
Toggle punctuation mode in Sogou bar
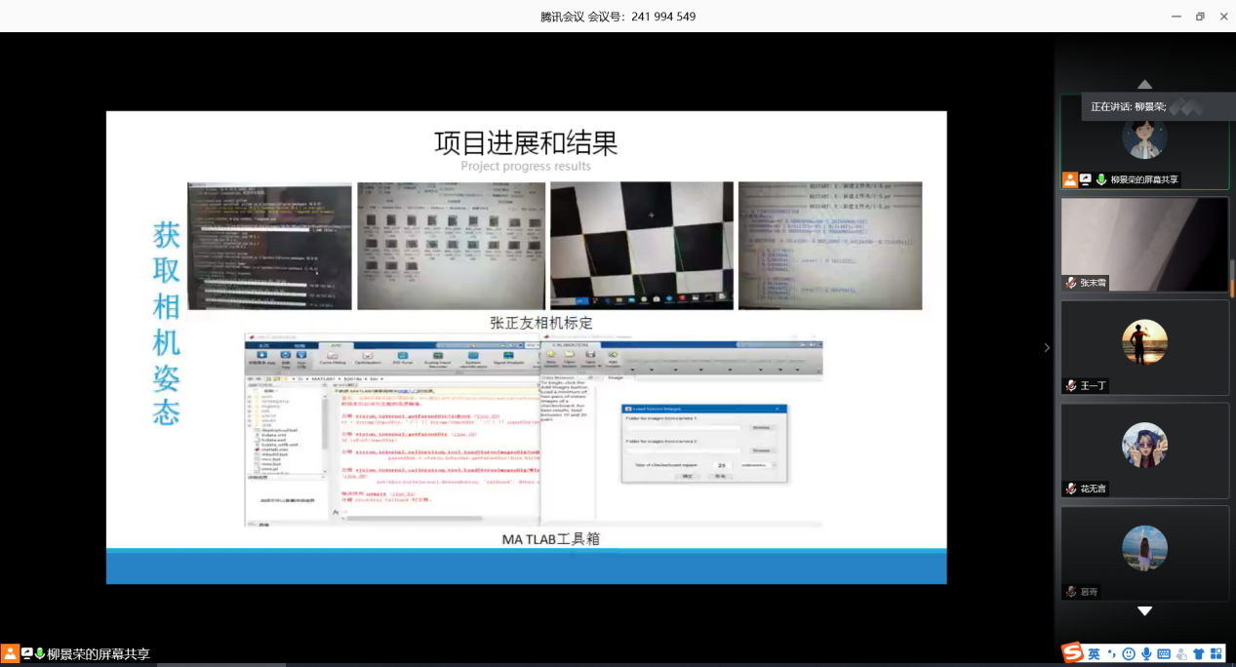(x=1111, y=653)
